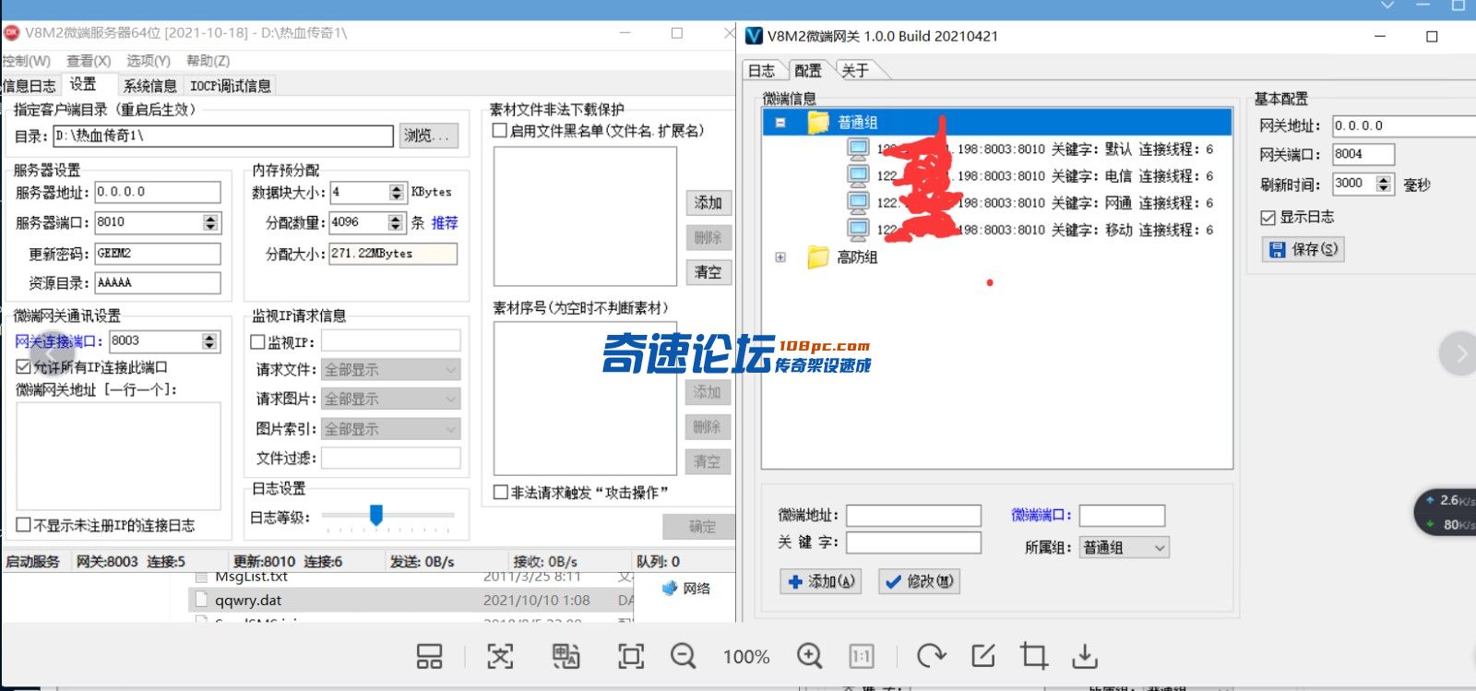The height and width of the screenshot is (691, 1476).
Task: Click the 添加(A) button in gateway
Action: [x=821, y=581]
